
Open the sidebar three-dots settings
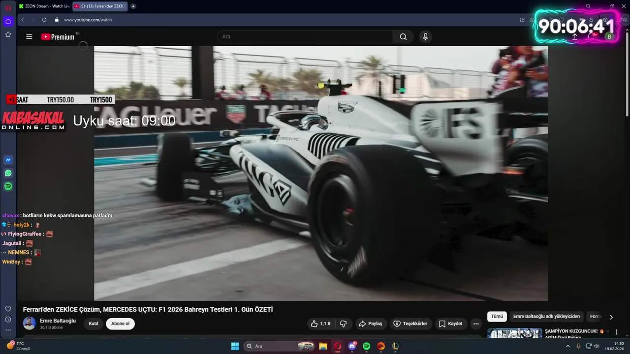coord(8,330)
